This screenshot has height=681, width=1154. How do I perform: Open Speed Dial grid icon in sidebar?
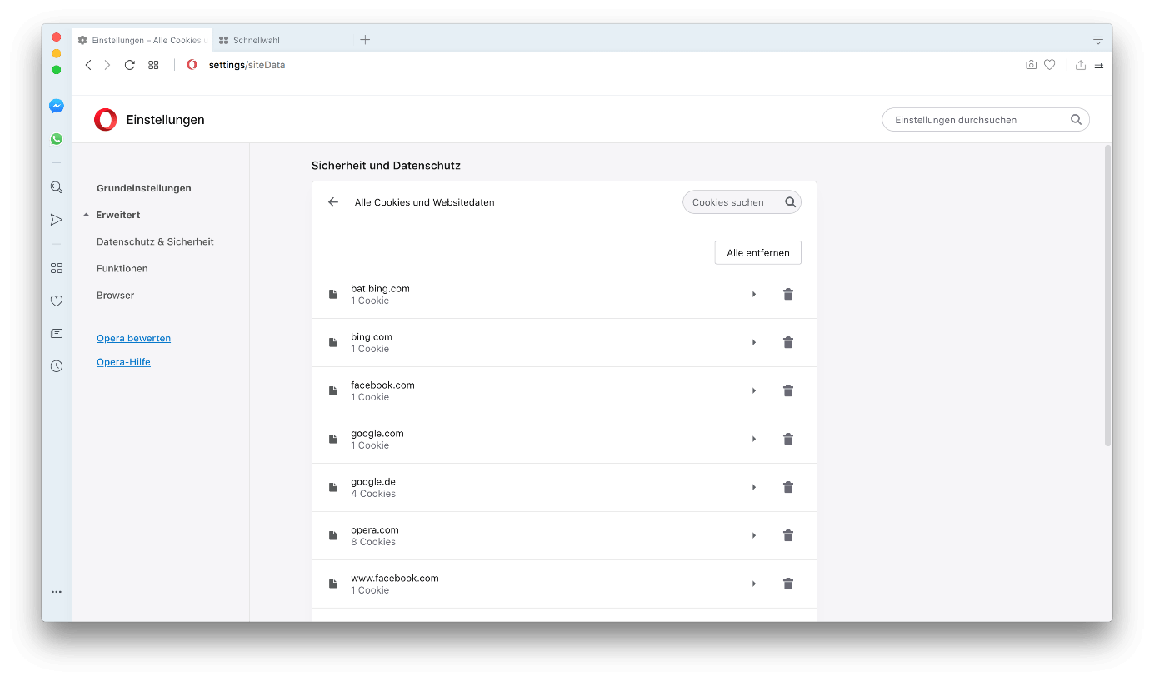57,268
